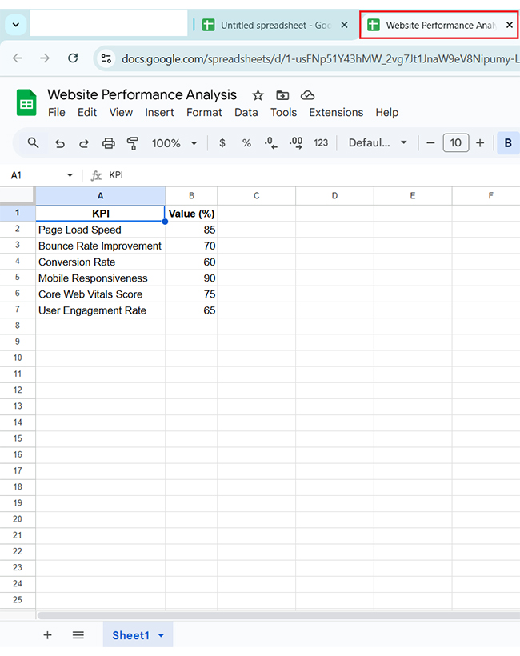The width and height of the screenshot is (520, 656).
Task: Open the Extensions menu
Action: point(336,113)
